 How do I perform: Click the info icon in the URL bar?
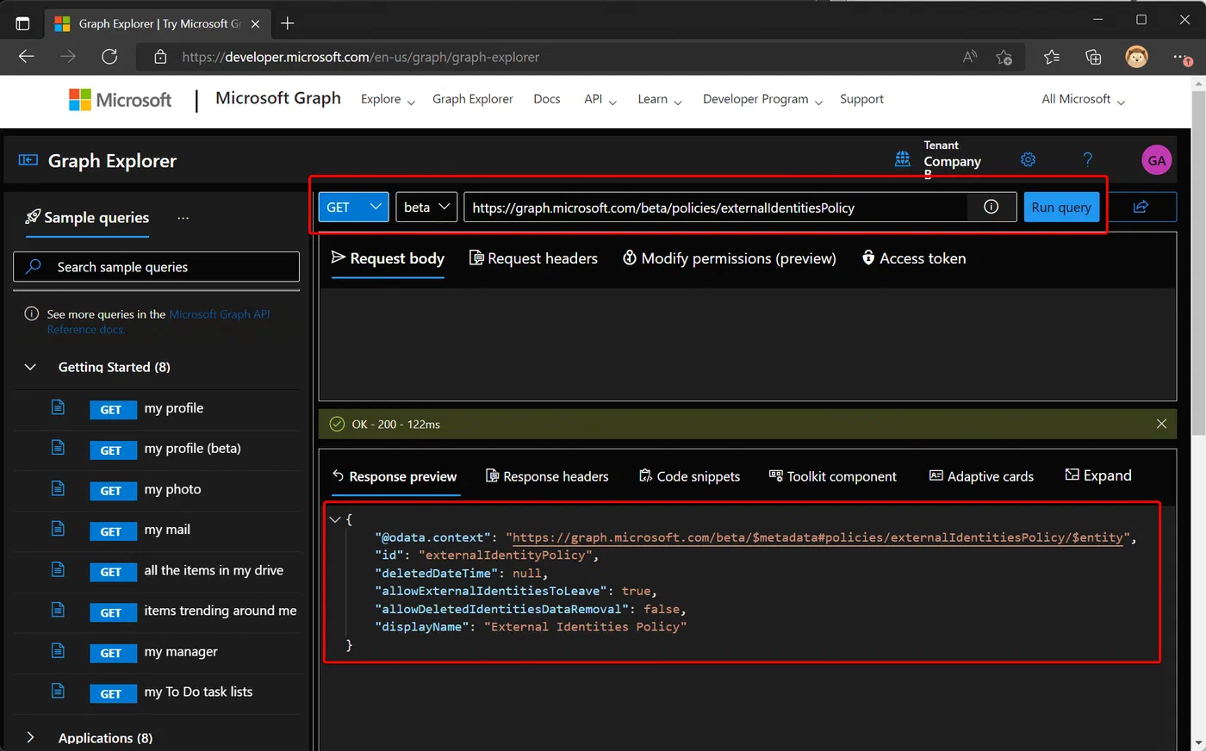[x=991, y=207]
